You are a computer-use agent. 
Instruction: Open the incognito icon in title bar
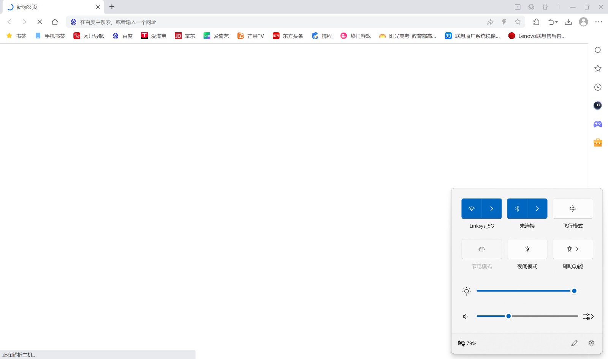(x=531, y=7)
